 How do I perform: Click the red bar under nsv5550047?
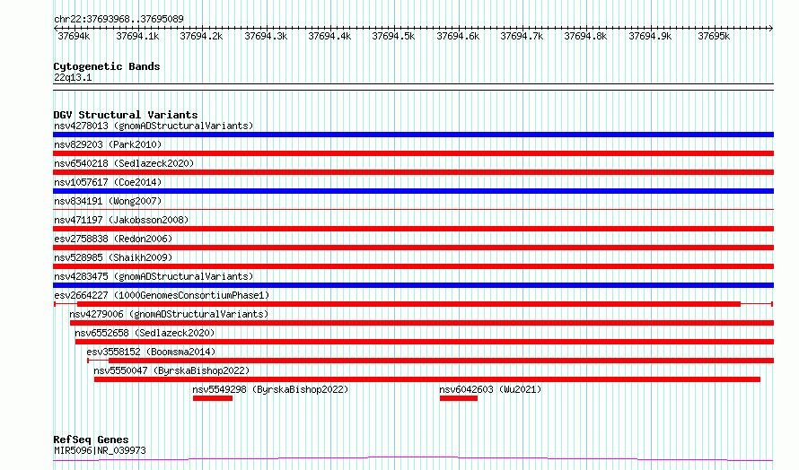pyautogui.click(x=427, y=379)
